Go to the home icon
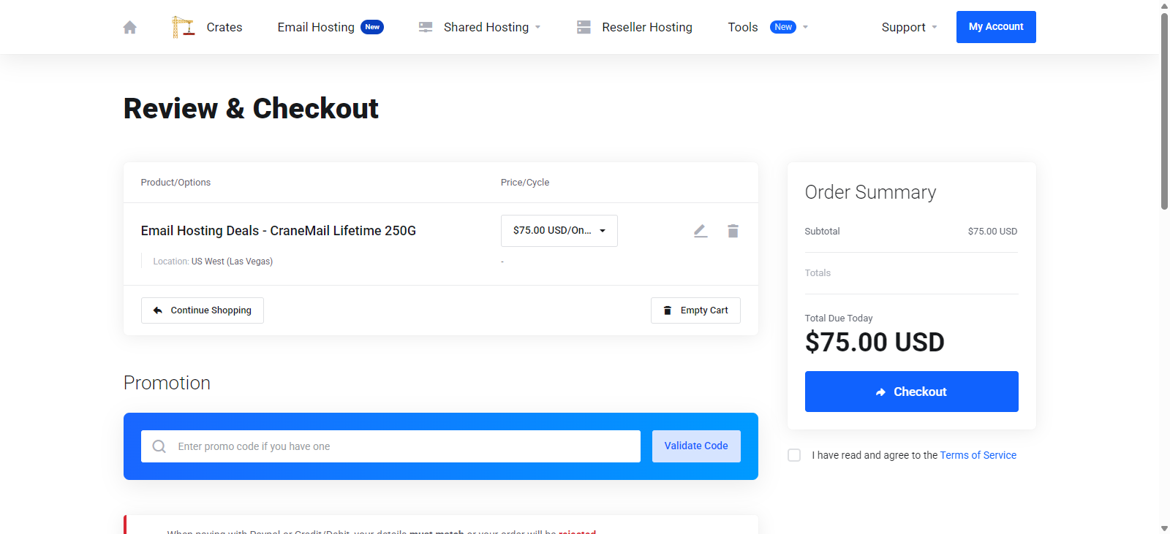The height and width of the screenshot is (534, 1170). pyautogui.click(x=130, y=28)
